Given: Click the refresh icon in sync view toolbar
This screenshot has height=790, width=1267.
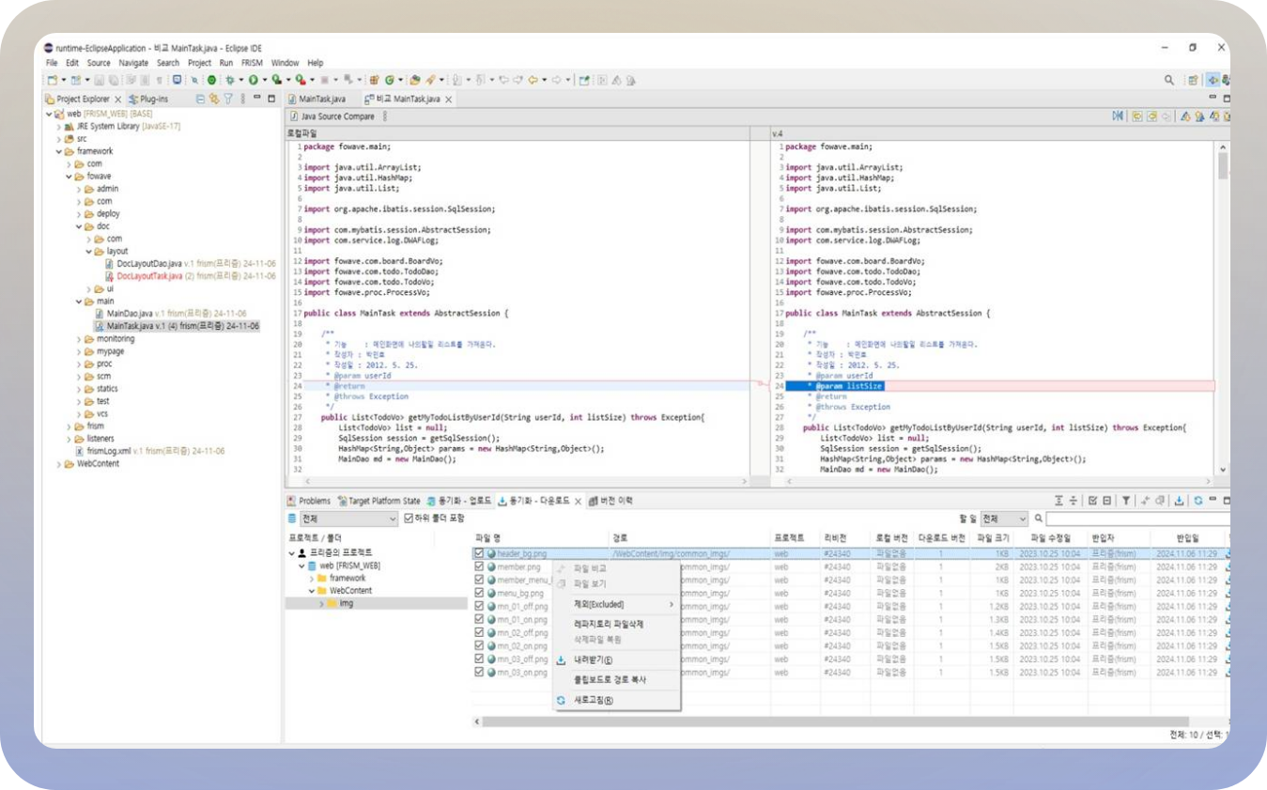Looking at the screenshot, I should [x=1198, y=501].
